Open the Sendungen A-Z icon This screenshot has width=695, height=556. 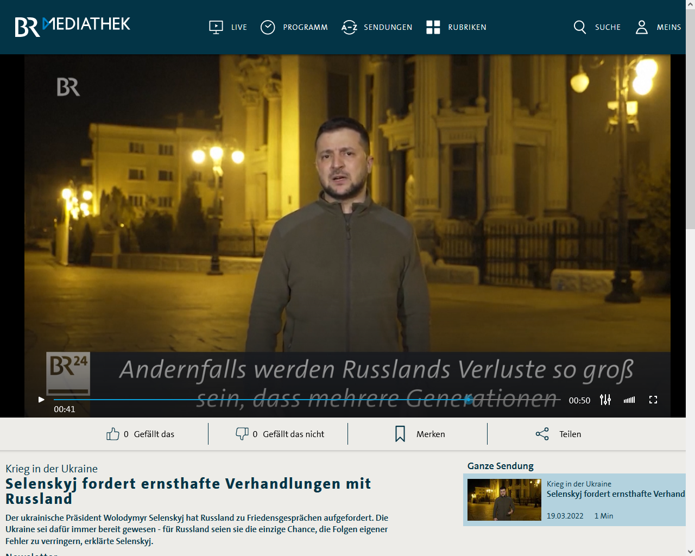(x=349, y=27)
